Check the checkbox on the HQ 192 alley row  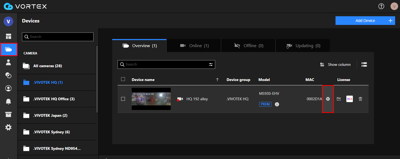(123, 99)
